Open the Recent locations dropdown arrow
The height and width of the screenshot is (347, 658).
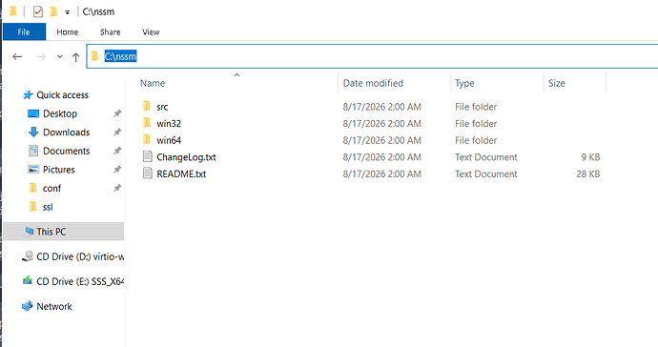(60, 56)
